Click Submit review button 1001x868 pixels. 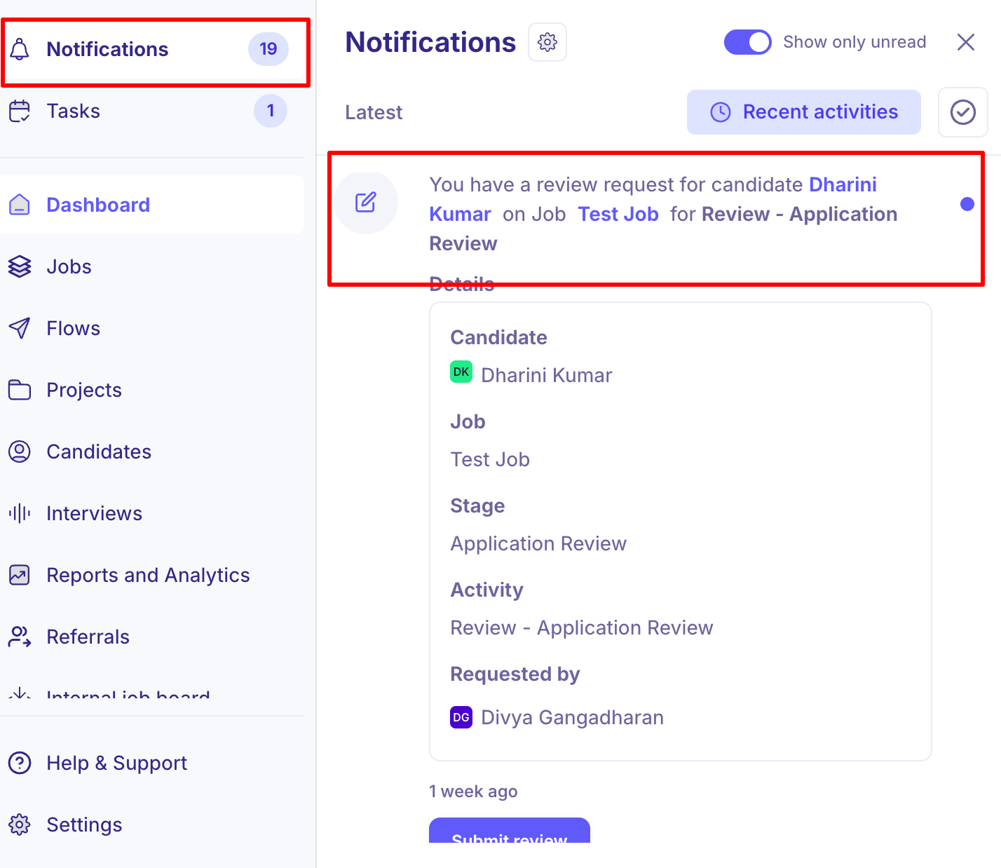tap(510, 832)
